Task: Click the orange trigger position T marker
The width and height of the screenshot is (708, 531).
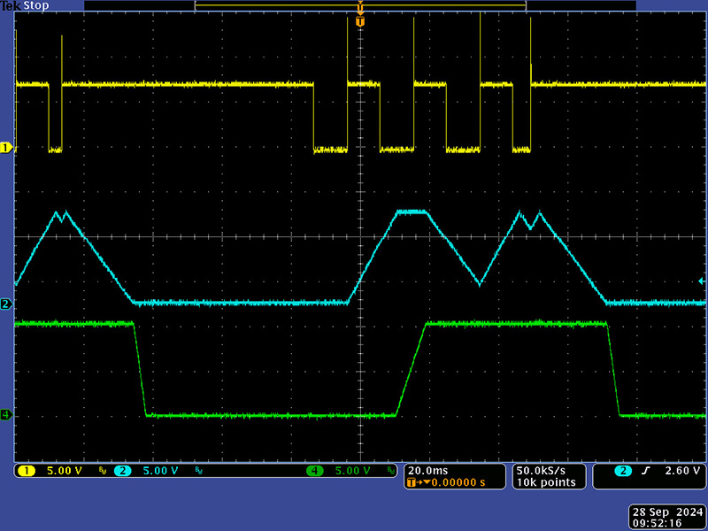Action: point(359,19)
